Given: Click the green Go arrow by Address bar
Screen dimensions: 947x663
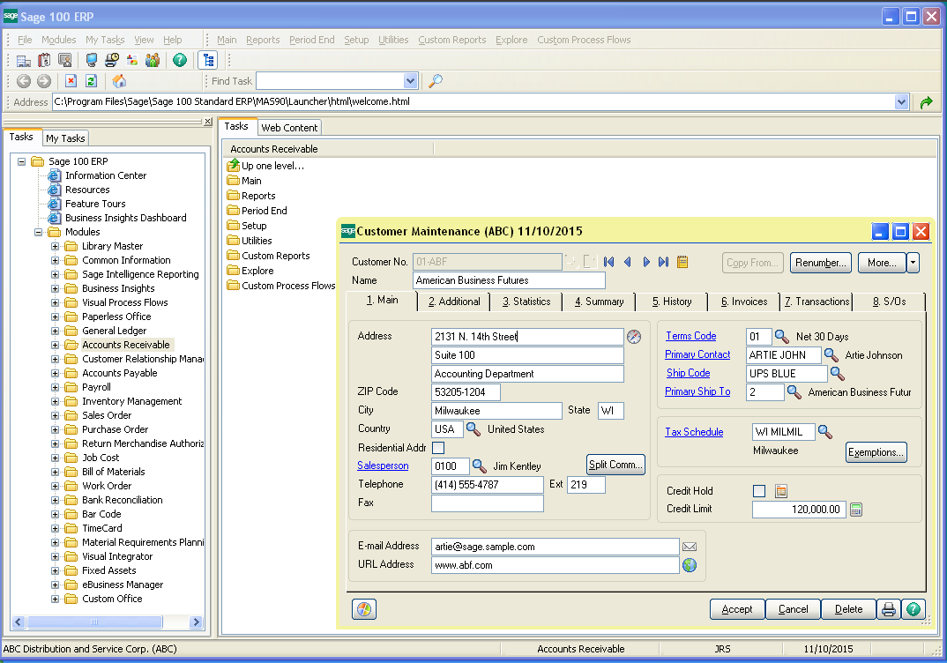Looking at the screenshot, I should pyautogui.click(x=927, y=102).
